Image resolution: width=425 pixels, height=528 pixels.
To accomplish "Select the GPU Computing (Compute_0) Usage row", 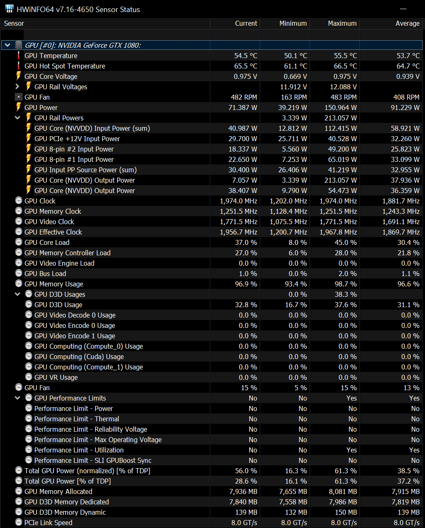I will [x=212, y=346].
